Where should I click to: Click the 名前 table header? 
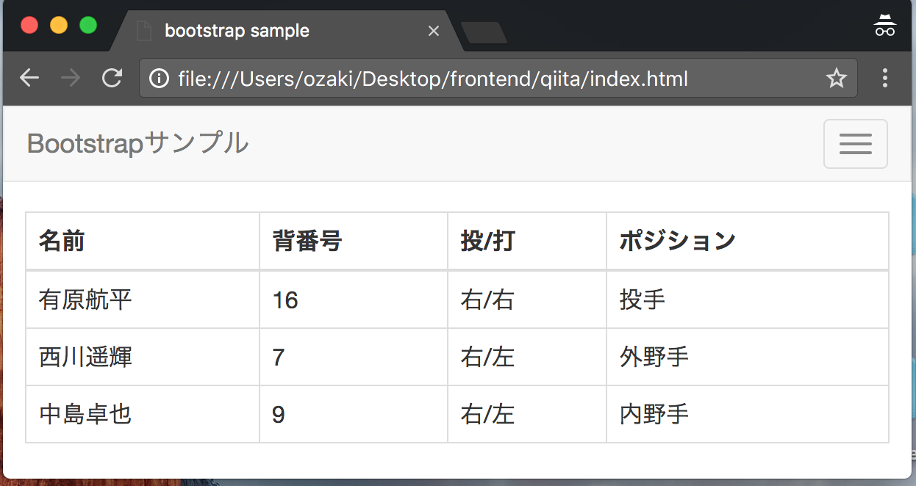click(62, 240)
